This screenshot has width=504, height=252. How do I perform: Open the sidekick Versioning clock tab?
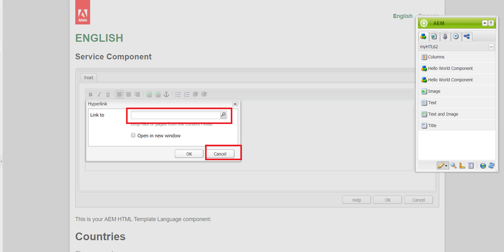pos(456,36)
